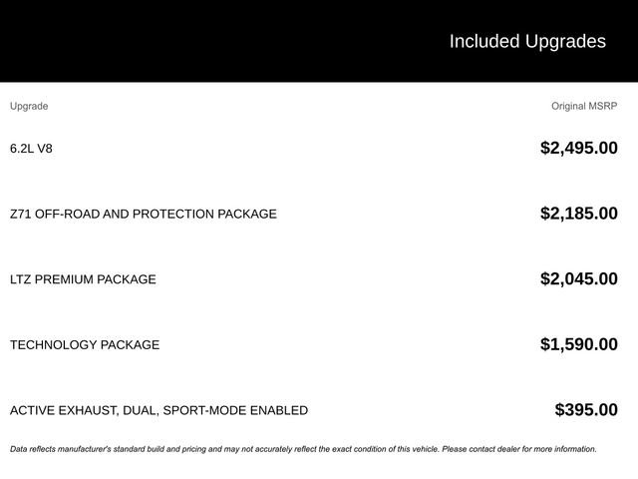The image size is (638, 479).
Task: Click the Included Upgrades header title
Action: tap(526, 41)
